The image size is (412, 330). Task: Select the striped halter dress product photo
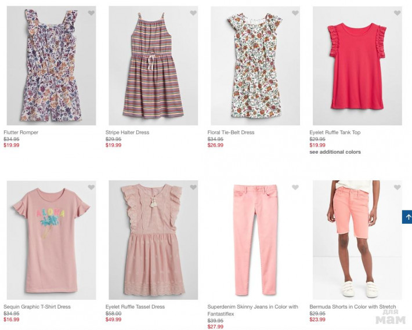click(x=153, y=66)
